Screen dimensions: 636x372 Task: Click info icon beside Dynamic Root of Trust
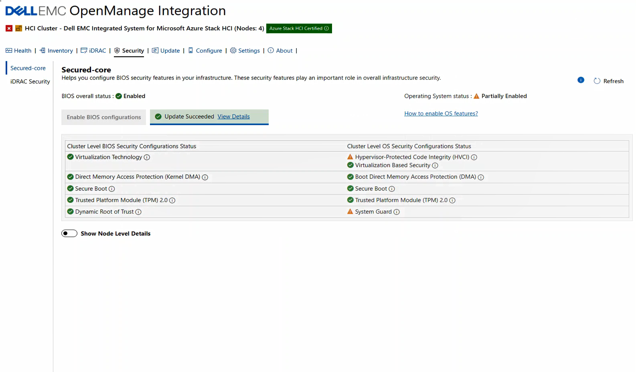tap(138, 212)
